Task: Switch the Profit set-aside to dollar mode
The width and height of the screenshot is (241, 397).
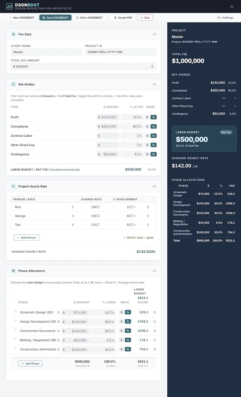Action: 147,117
